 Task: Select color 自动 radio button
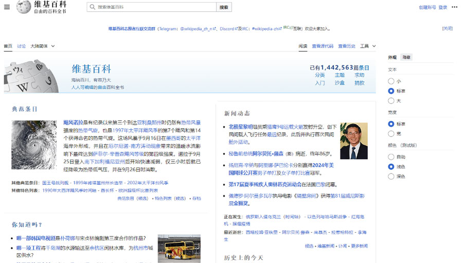391,156
